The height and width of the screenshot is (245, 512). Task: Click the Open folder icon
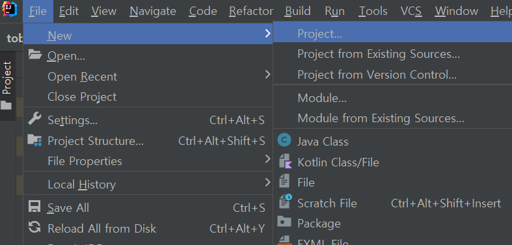35,54
